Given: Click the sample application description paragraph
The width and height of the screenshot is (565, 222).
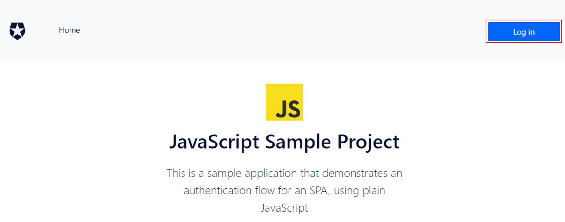Looking at the screenshot, I should (x=284, y=191).
